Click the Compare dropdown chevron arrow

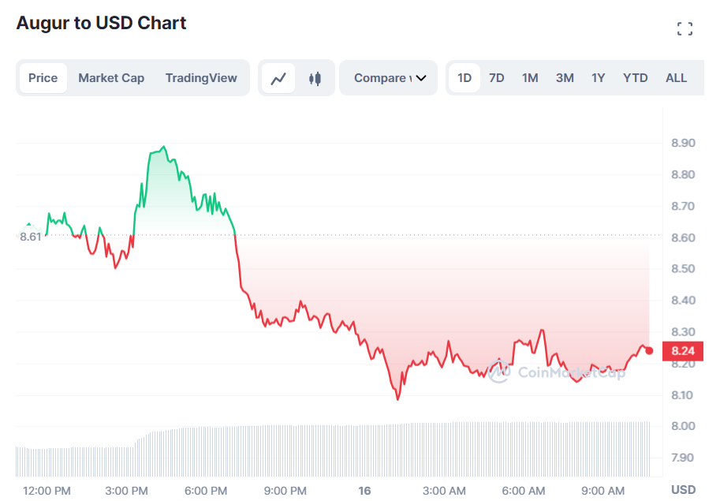[x=419, y=78]
